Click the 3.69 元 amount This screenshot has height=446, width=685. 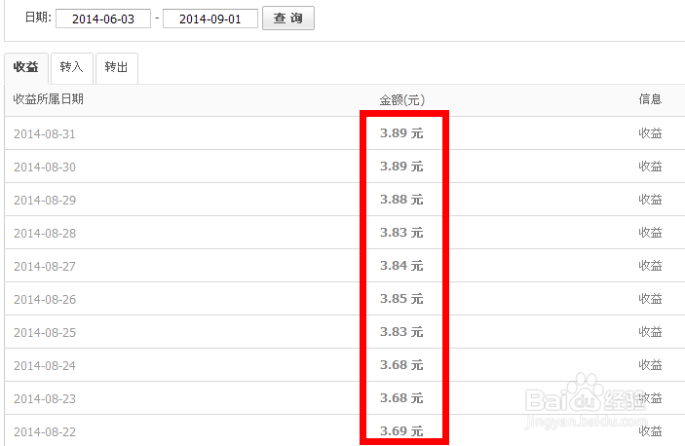tap(401, 431)
